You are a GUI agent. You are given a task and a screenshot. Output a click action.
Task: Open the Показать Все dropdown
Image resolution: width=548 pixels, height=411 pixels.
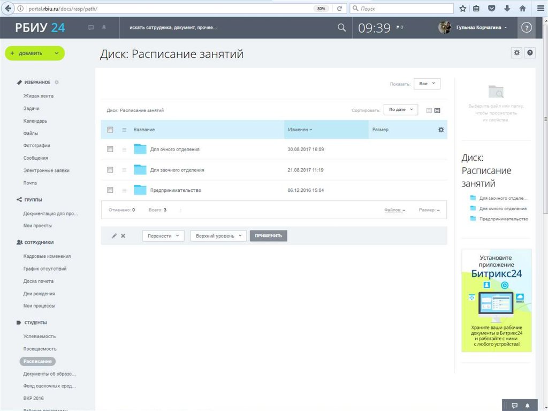428,84
